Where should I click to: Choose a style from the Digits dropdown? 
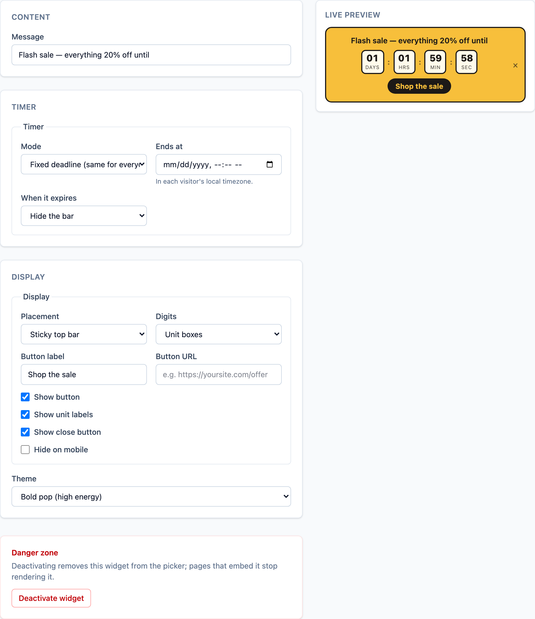tap(219, 334)
